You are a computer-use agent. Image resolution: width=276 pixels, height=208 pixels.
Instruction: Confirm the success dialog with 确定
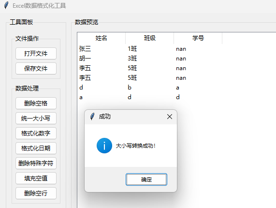coord(146,179)
